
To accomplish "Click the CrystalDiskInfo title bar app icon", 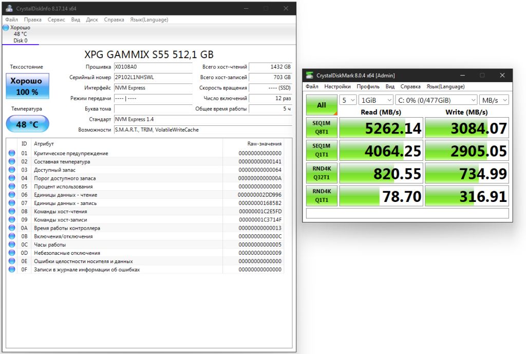I will click(x=9, y=8).
